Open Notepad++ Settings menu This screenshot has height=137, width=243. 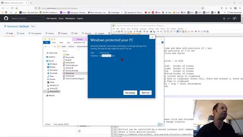(151, 29)
